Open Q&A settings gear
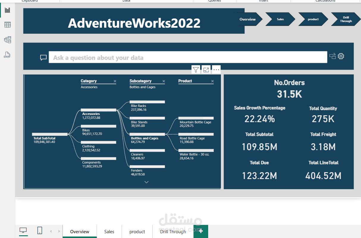The image size is (361, 238). pos(341,56)
